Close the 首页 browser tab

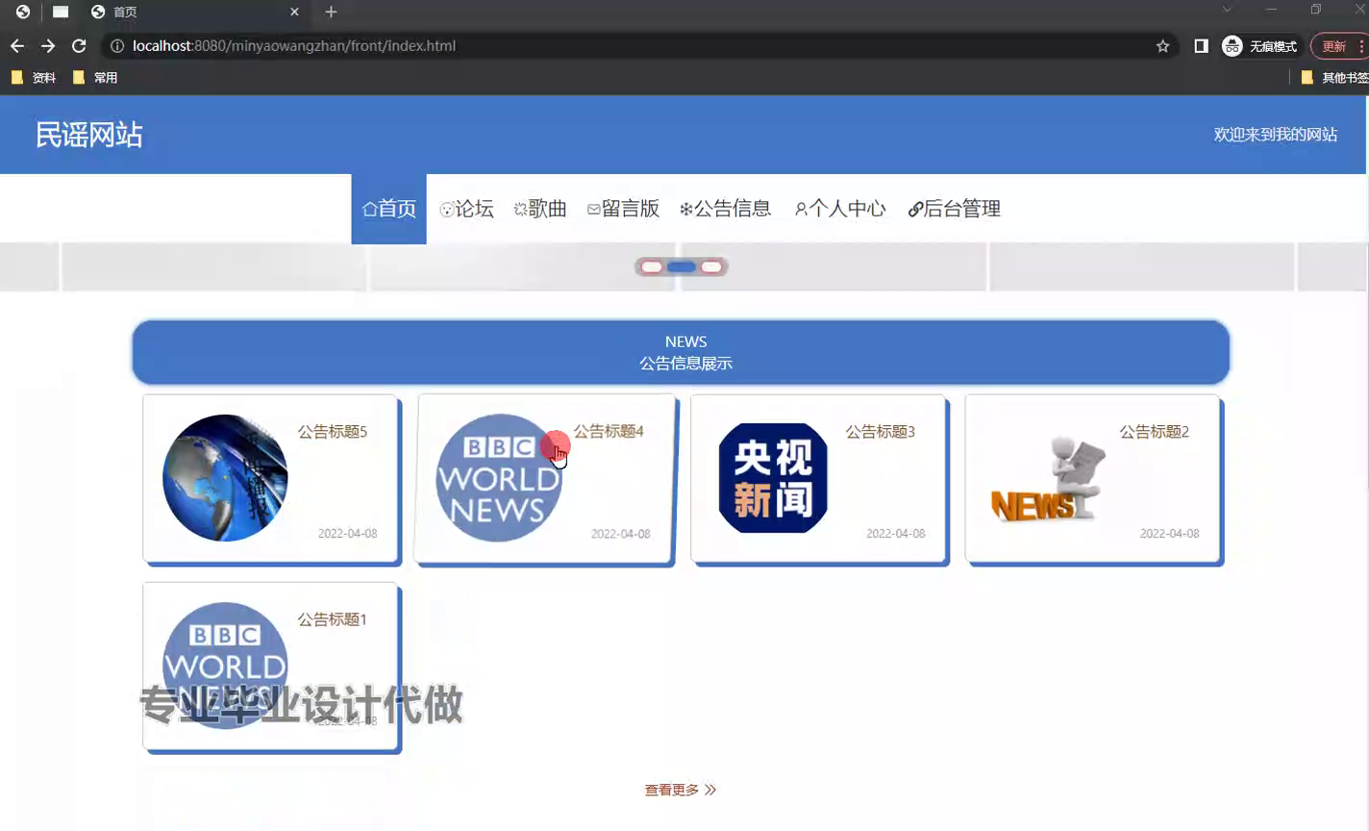pyautogui.click(x=294, y=12)
